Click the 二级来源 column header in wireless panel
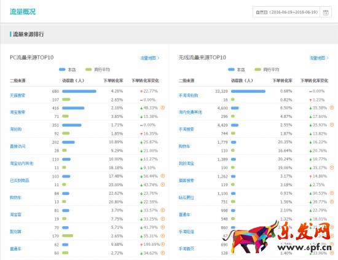338x260 pixels. tap(186, 81)
